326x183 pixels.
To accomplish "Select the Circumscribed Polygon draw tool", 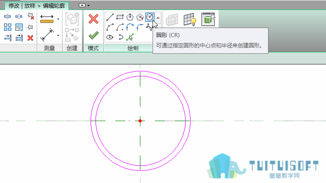I will point(140,17).
